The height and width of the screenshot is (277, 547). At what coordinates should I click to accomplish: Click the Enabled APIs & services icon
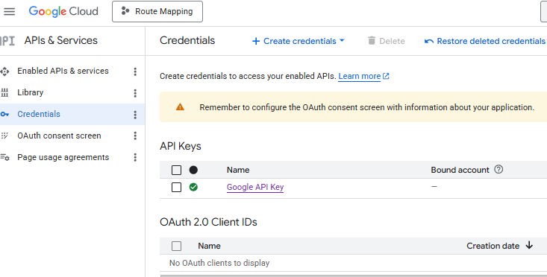pos(4,71)
